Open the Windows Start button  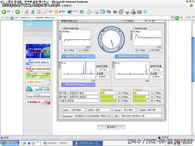point(9,143)
